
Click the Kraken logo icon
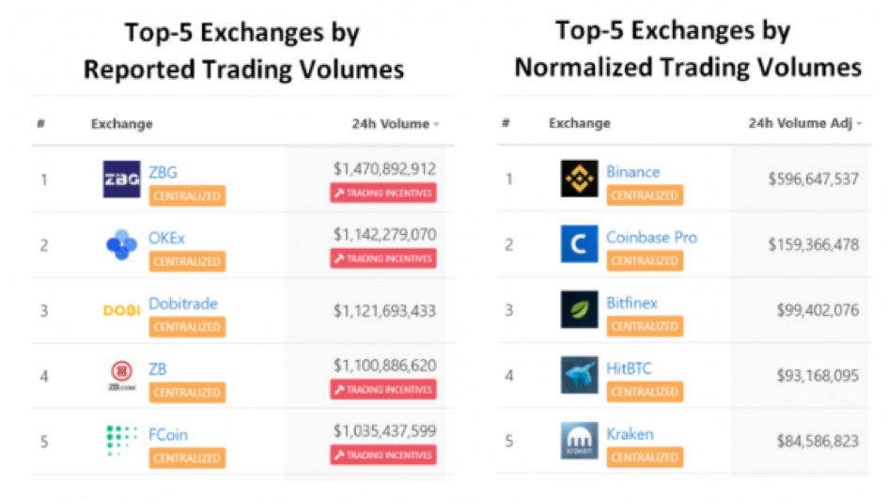pos(579,440)
